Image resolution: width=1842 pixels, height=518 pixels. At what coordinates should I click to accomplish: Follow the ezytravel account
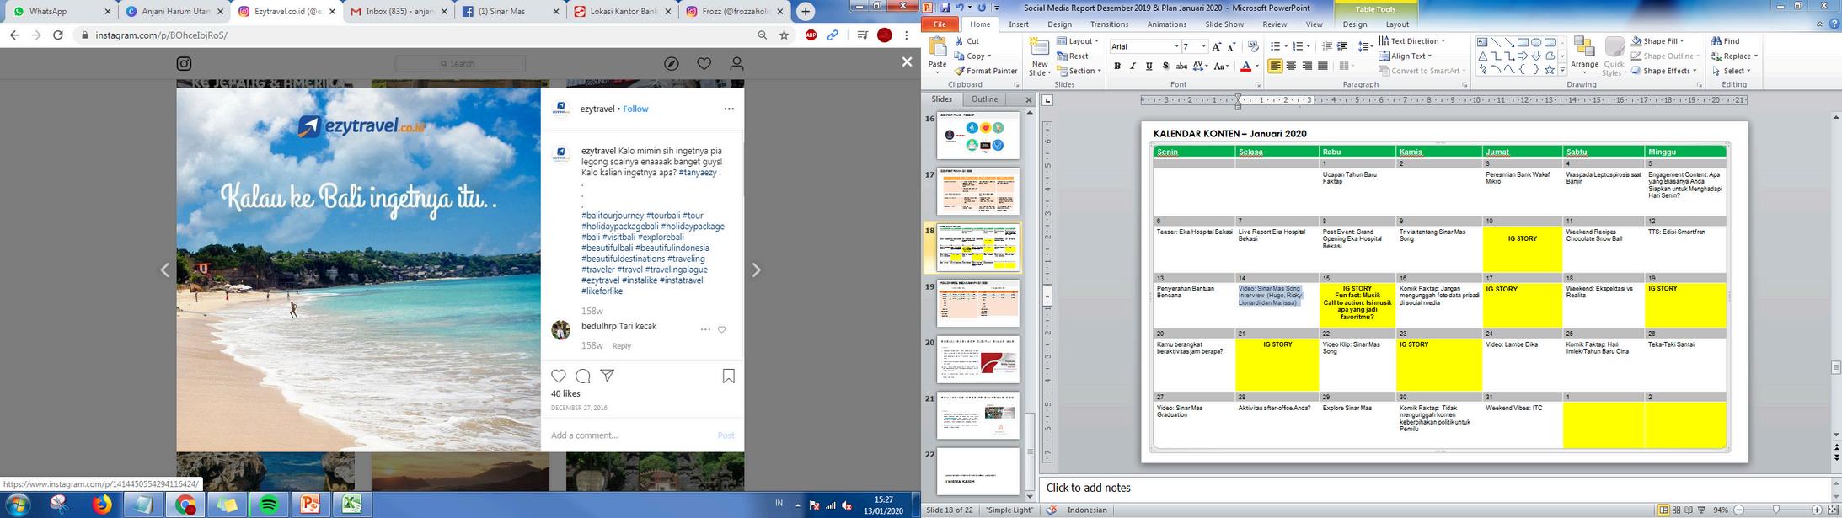pyautogui.click(x=635, y=109)
